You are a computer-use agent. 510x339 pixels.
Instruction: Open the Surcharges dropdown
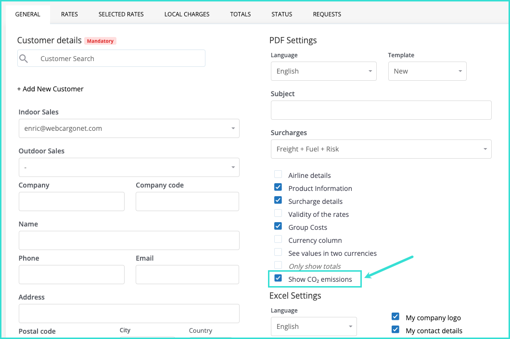click(381, 149)
